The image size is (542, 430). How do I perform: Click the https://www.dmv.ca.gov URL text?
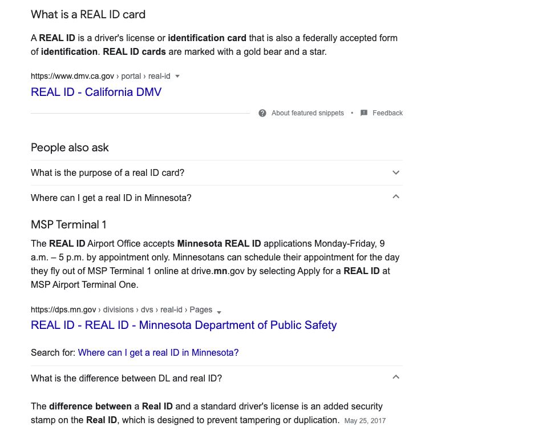(72, 76)
